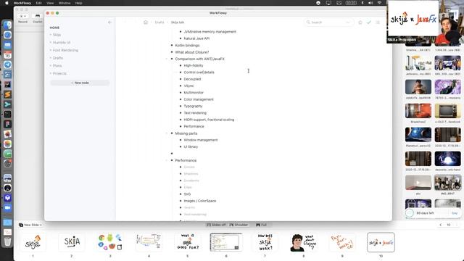Viewport: 464px width, 261px height.
Task: Click the SVG outline item
Action: (x=187, y=194)
